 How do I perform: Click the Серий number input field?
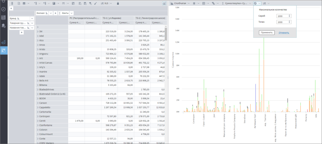click(x=281, y=16)
